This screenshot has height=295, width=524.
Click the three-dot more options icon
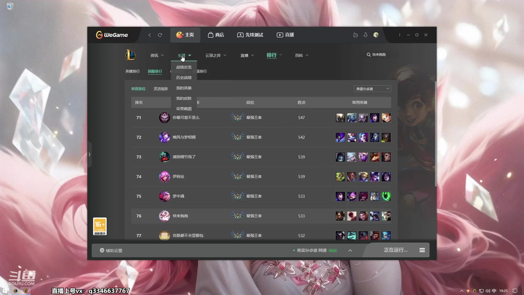400,35
